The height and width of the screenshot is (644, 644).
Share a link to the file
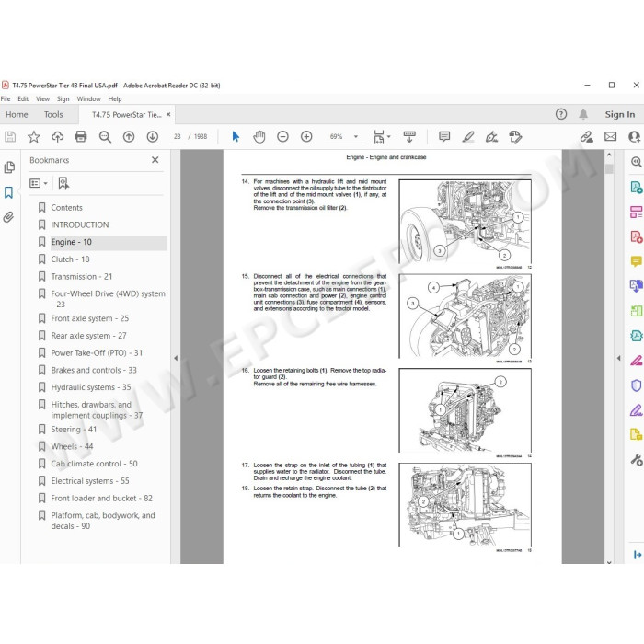(x=587, y=136)
